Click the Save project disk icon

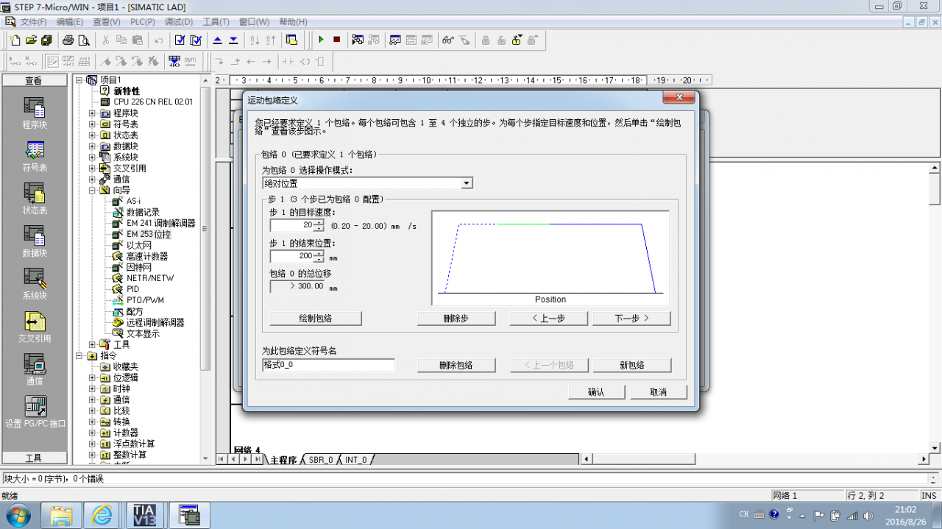[47, 40]
